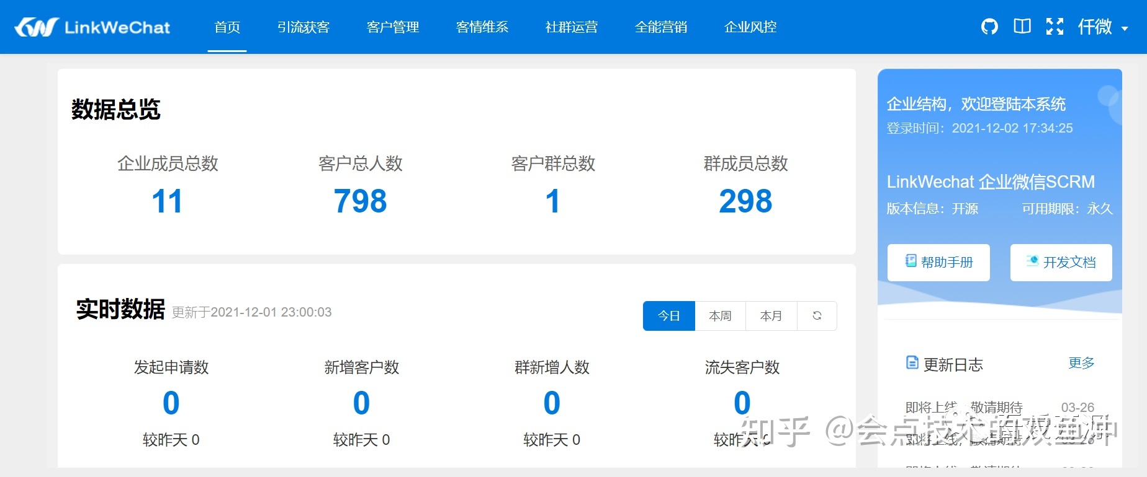This screenshot has width=1147, height=477.
Task: Click the 客户群总数 value 1
Action: pyautogui.click(x=552, y=201)
